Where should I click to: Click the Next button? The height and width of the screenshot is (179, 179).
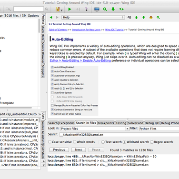(79, 149)
